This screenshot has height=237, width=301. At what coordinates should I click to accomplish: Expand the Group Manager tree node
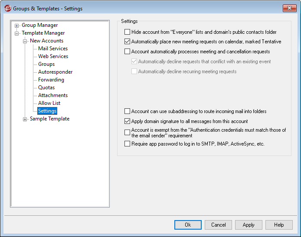[17, 26]
